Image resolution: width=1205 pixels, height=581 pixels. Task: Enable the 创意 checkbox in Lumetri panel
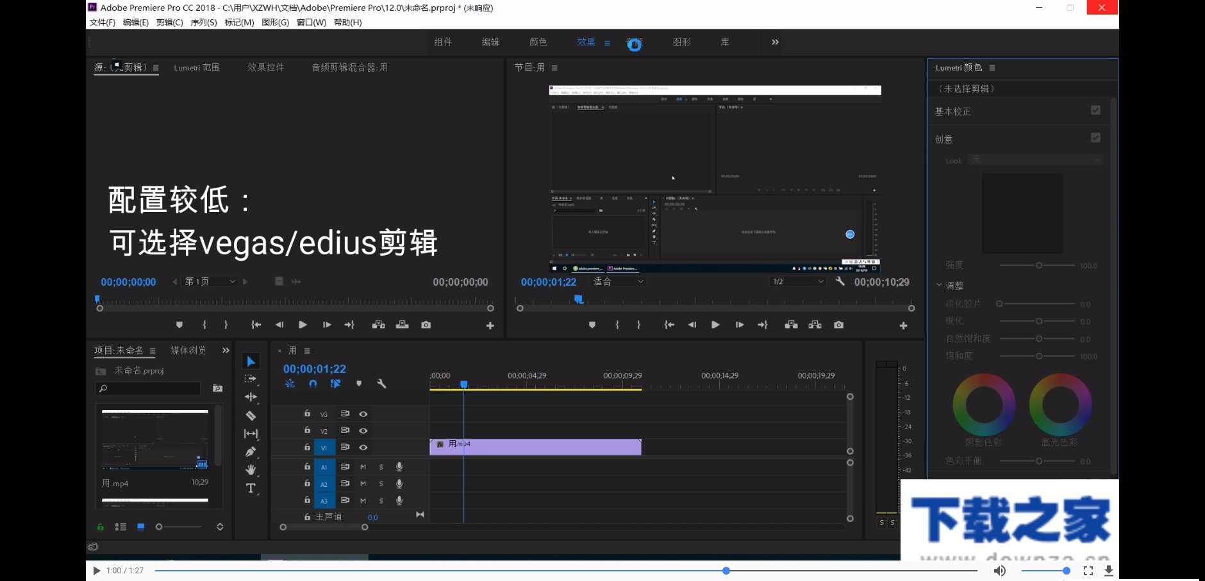[1095, 137]
